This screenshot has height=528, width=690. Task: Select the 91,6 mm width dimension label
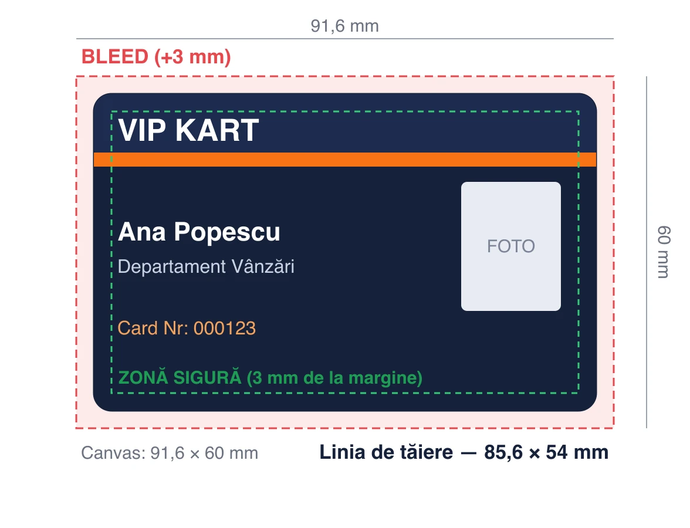pyautogui.click(x=344, y=26)
